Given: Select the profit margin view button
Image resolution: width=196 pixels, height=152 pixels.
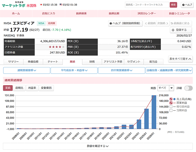Looking at the screenshot, I should 32,88.
